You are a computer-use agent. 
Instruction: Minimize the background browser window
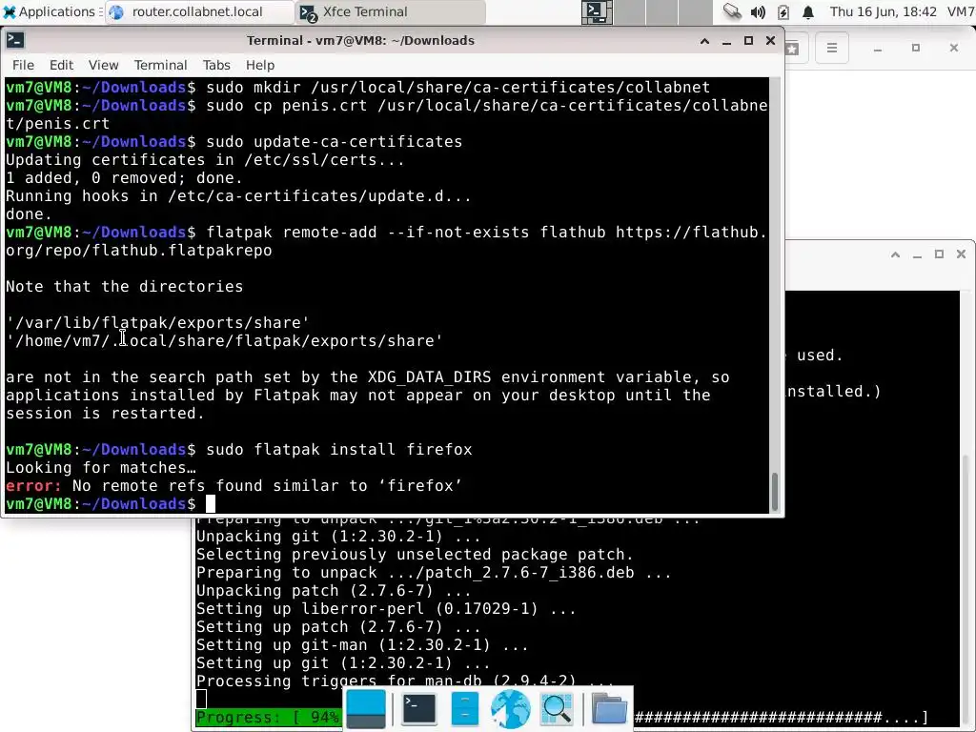point(878,48)
